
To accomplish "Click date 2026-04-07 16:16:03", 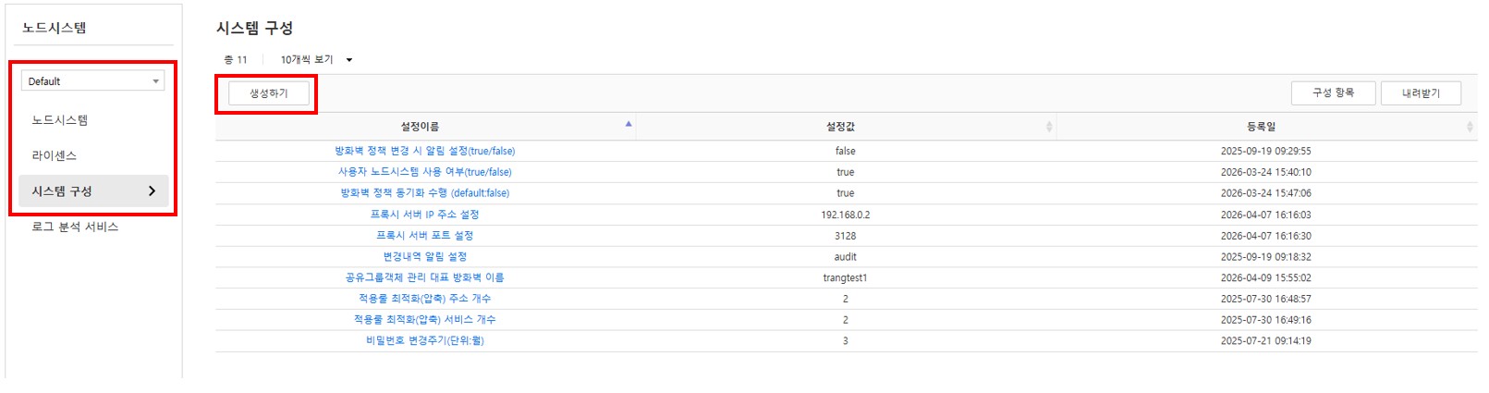I will click(1265, 215).
